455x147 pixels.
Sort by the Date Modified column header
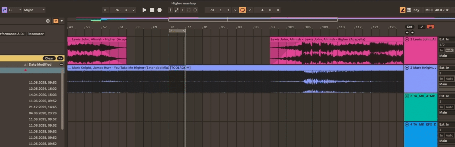click(x=40, y=64)
